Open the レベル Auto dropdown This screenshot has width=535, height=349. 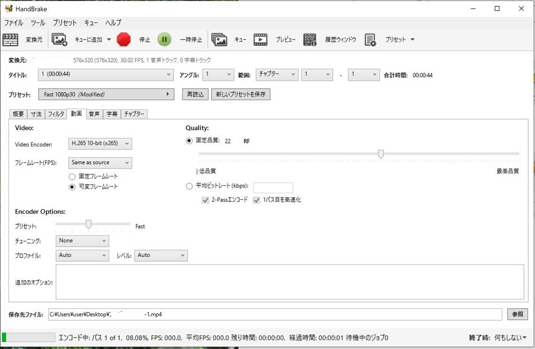[161, 255]
